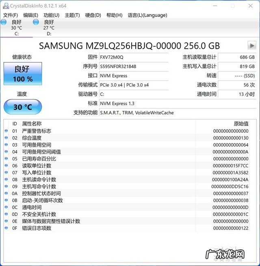This screenshot has width=260, height=266.
Task: Minimize the CrystalDiskInfo window
Action: click(215, 6)
